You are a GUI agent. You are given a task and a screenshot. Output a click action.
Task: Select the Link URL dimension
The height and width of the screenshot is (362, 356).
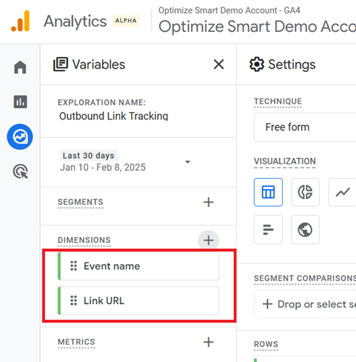click(x=138, y=300)
